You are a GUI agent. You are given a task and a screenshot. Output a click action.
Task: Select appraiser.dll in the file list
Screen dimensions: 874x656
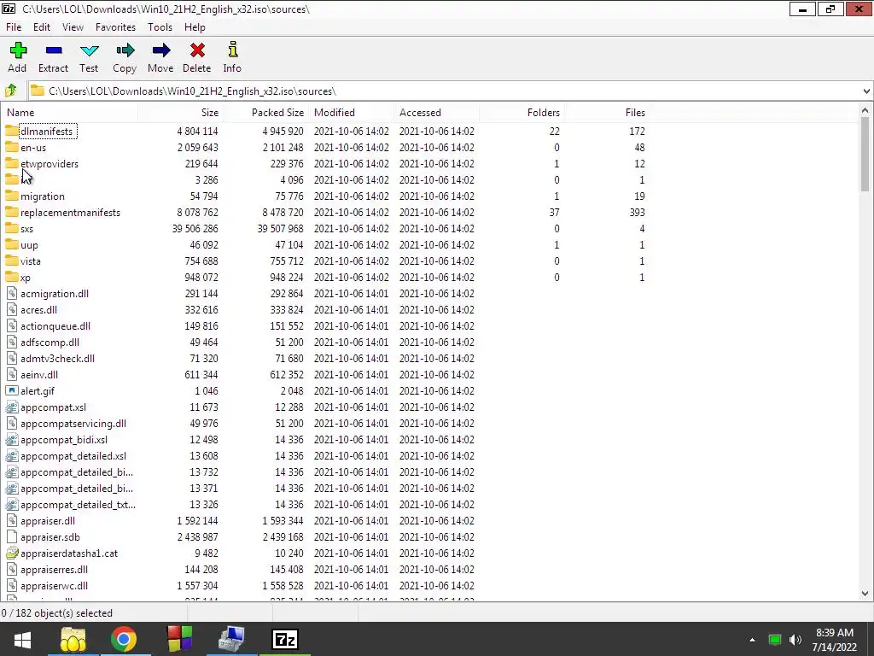coord(48,520)
